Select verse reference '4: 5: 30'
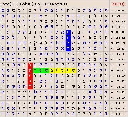 118,76
